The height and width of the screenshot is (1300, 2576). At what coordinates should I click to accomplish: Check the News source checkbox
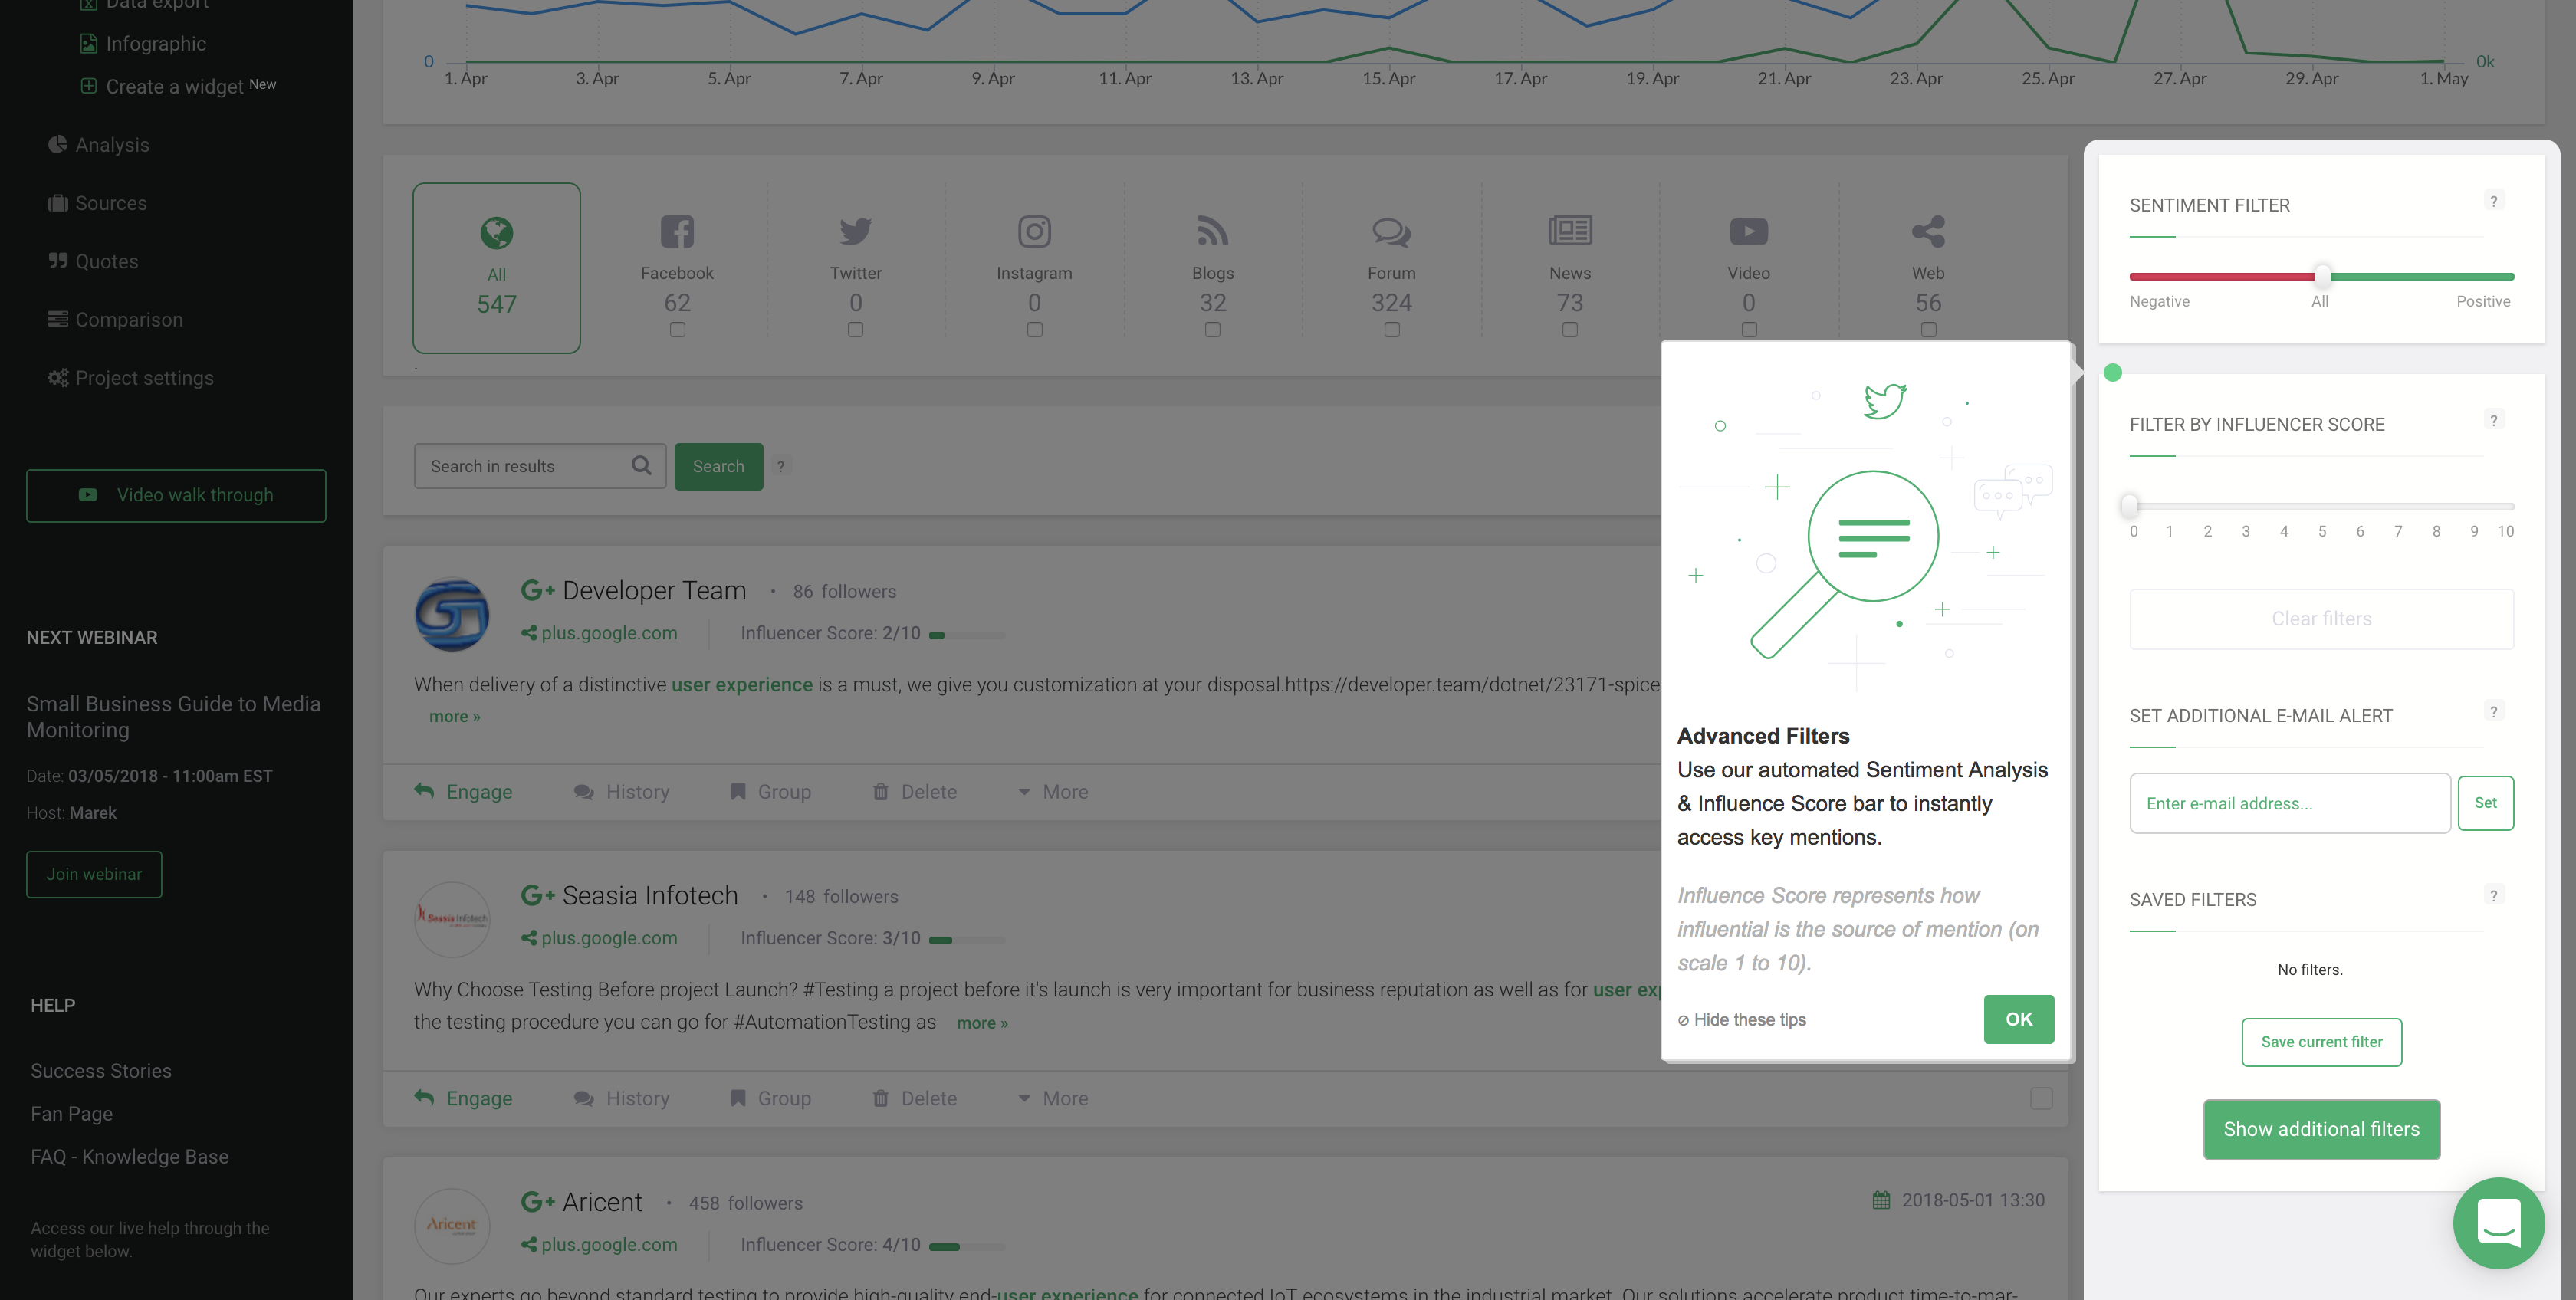click(x=1570, y=329)
